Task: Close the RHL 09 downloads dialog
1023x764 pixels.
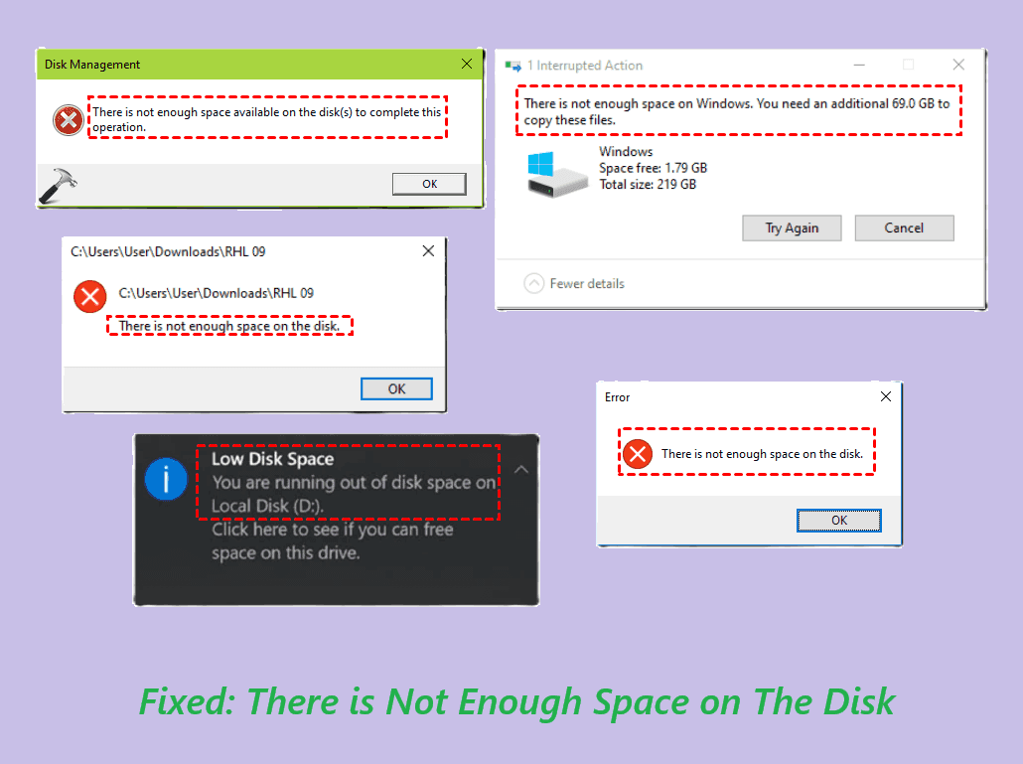Action: 428,251
